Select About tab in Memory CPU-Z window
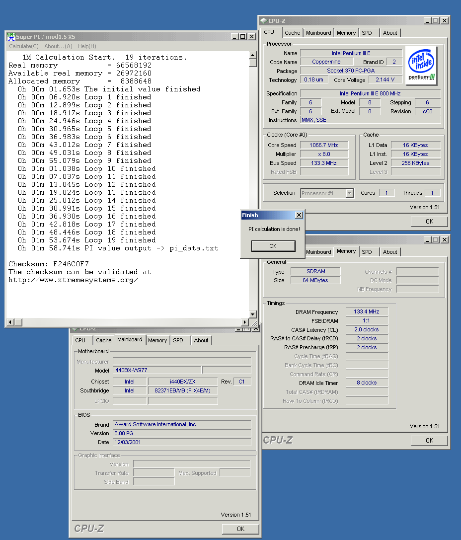 pyautogui.click(x=390, y=252)
